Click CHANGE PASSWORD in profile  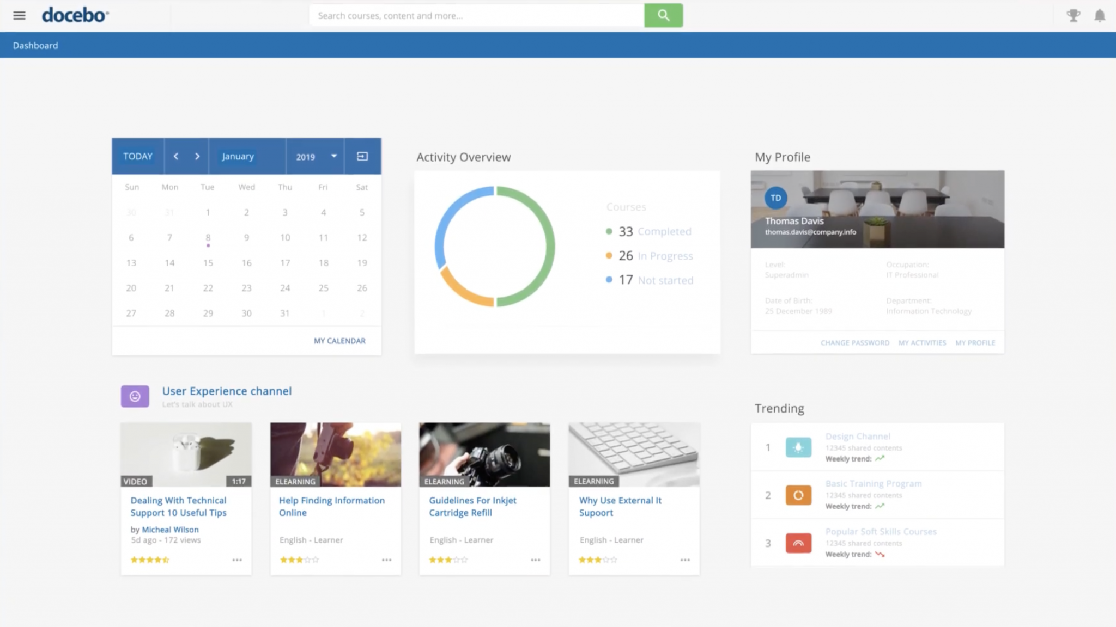click(x=854, y=343)
